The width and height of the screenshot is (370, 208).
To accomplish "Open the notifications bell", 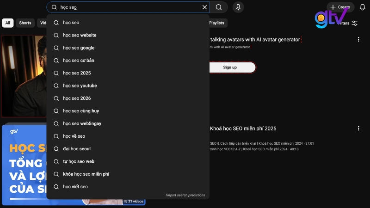I will tap(362, 7).
